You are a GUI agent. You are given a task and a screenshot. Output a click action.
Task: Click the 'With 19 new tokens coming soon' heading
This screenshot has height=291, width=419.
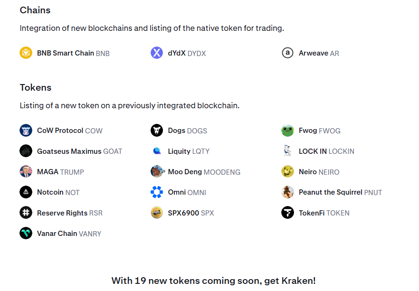click(213, 281)
